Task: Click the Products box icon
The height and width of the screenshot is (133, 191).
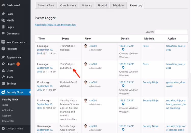Action: tap(3, 49)
